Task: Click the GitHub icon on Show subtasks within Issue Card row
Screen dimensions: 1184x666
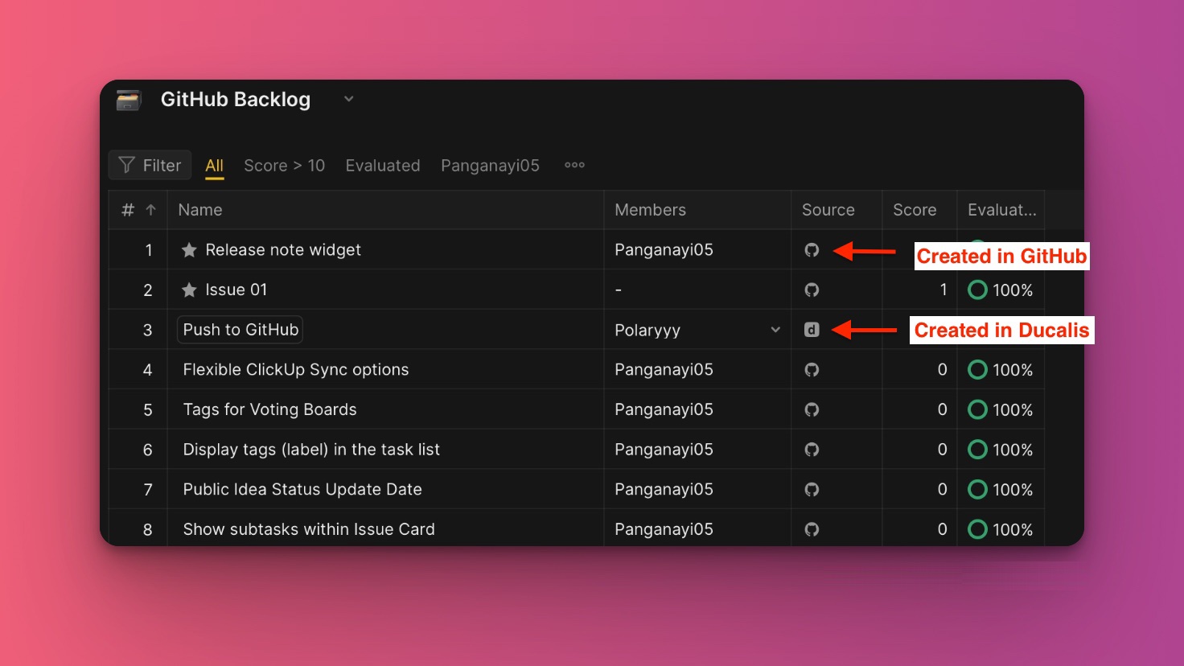Action: 811,529
